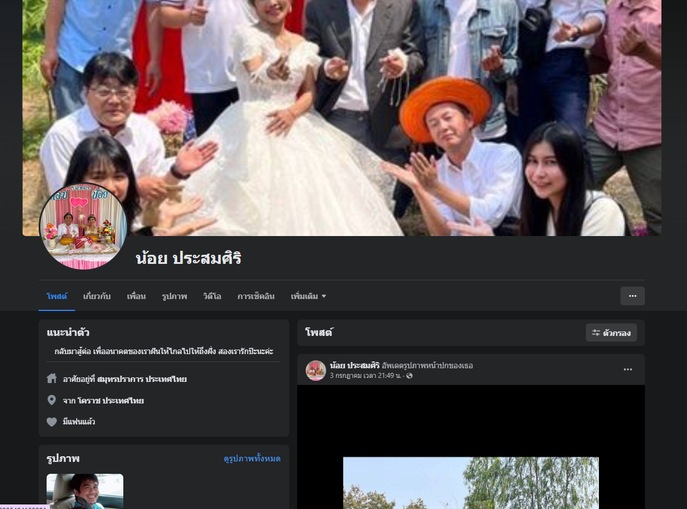The width and height of the screenshot is (687, 509).
Task: Open the wedding cover photo
Action: point(342,117)
